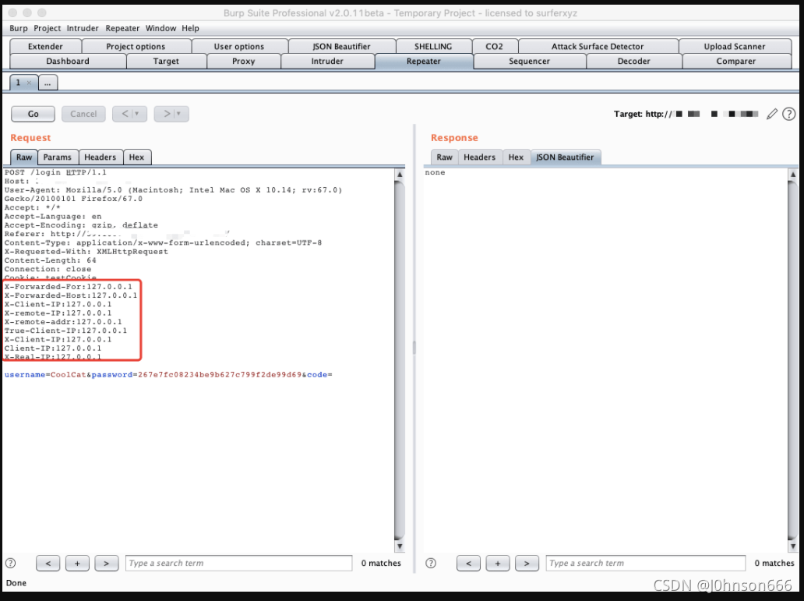Edit the target with the pencil icon

tap(772, 114)
